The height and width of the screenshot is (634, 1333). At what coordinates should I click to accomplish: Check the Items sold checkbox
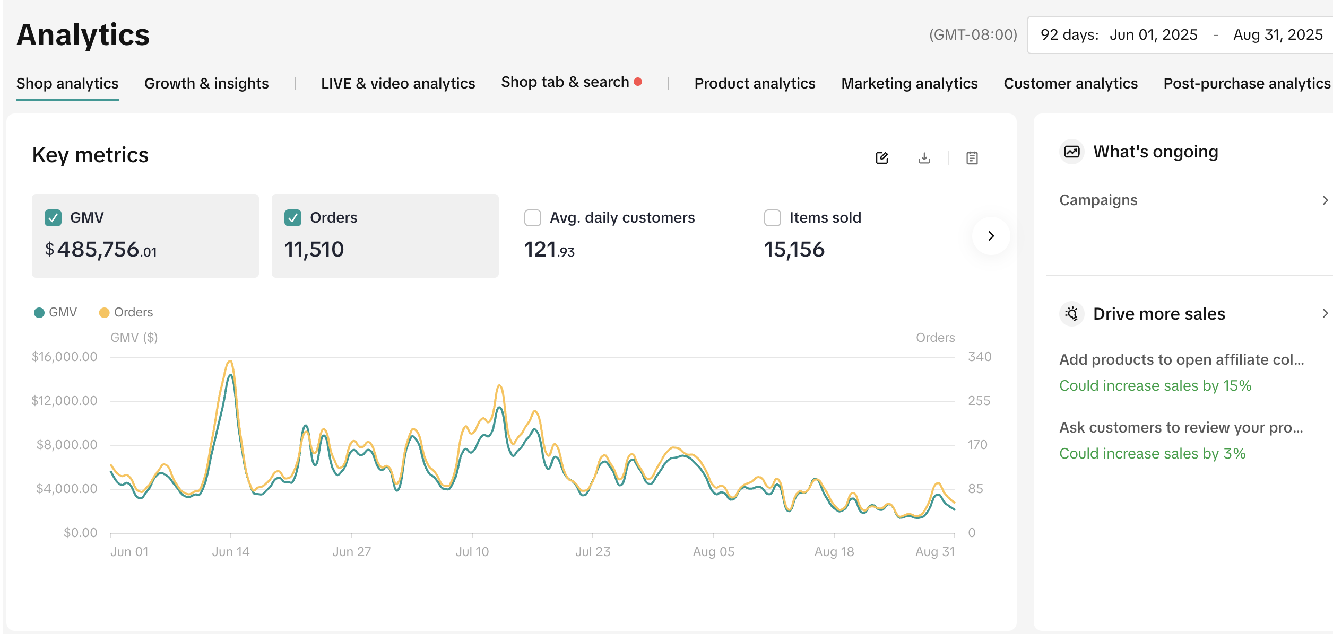[x=772, y=218]
